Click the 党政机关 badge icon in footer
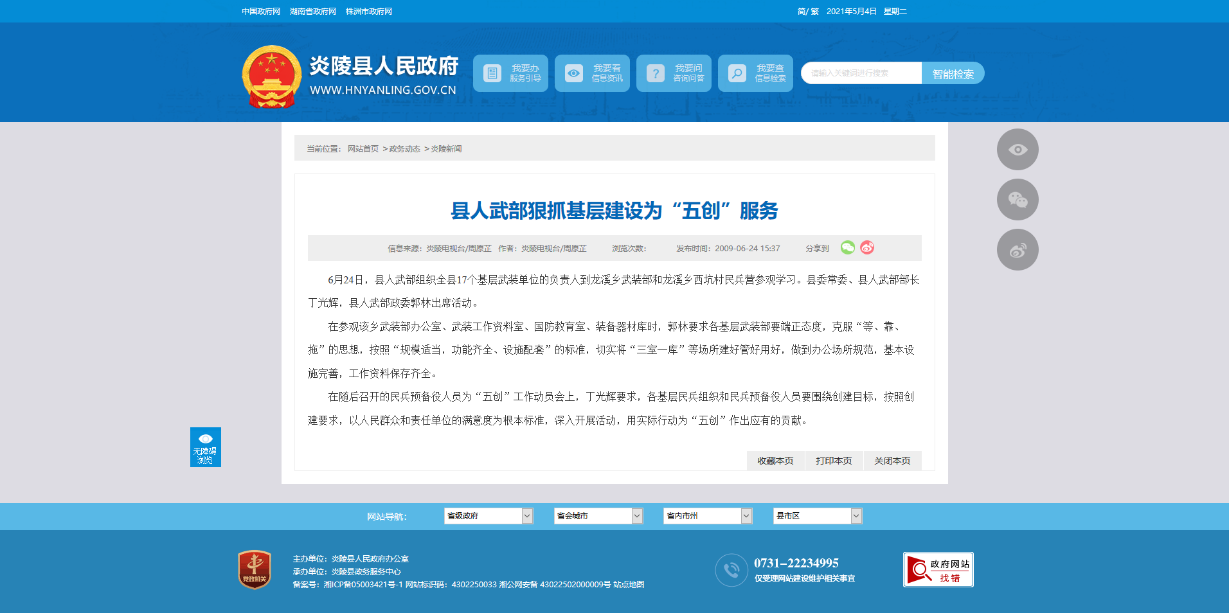The width and height of the screenshot is (1229, 613). coord(255,569)
